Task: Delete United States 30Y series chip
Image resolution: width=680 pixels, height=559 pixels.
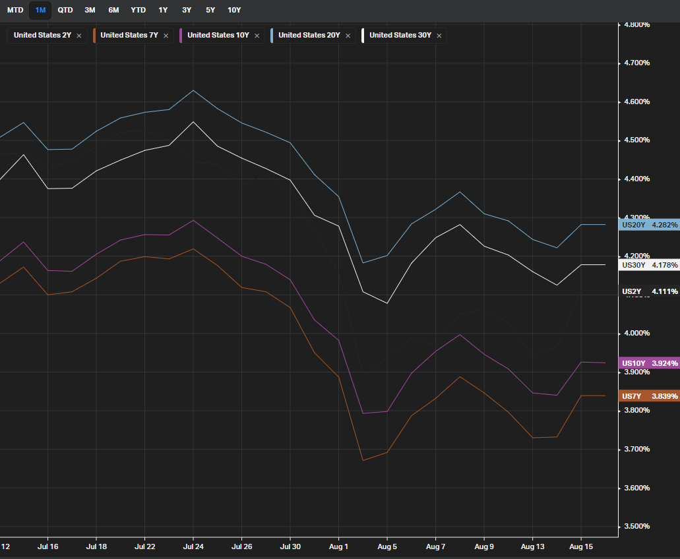Action: point(439,36)
